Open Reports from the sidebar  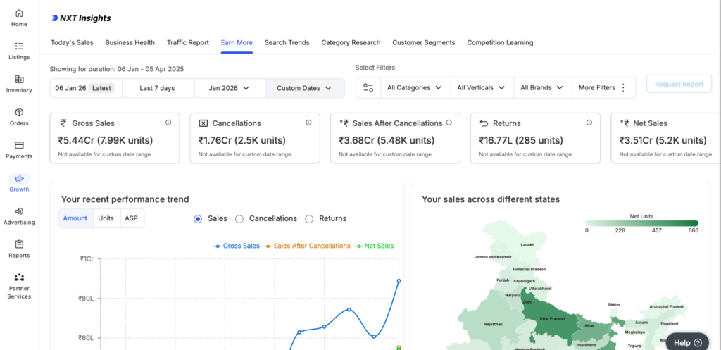[19, 244]
